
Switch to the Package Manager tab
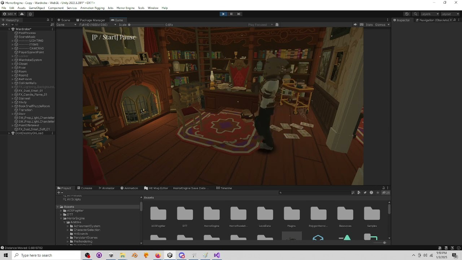pyautogui.click(x=91, y=20)
